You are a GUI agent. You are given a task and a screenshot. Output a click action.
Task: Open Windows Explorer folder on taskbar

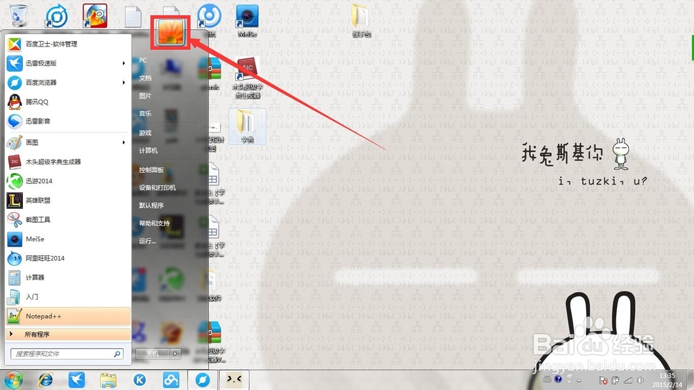(108, 380)
